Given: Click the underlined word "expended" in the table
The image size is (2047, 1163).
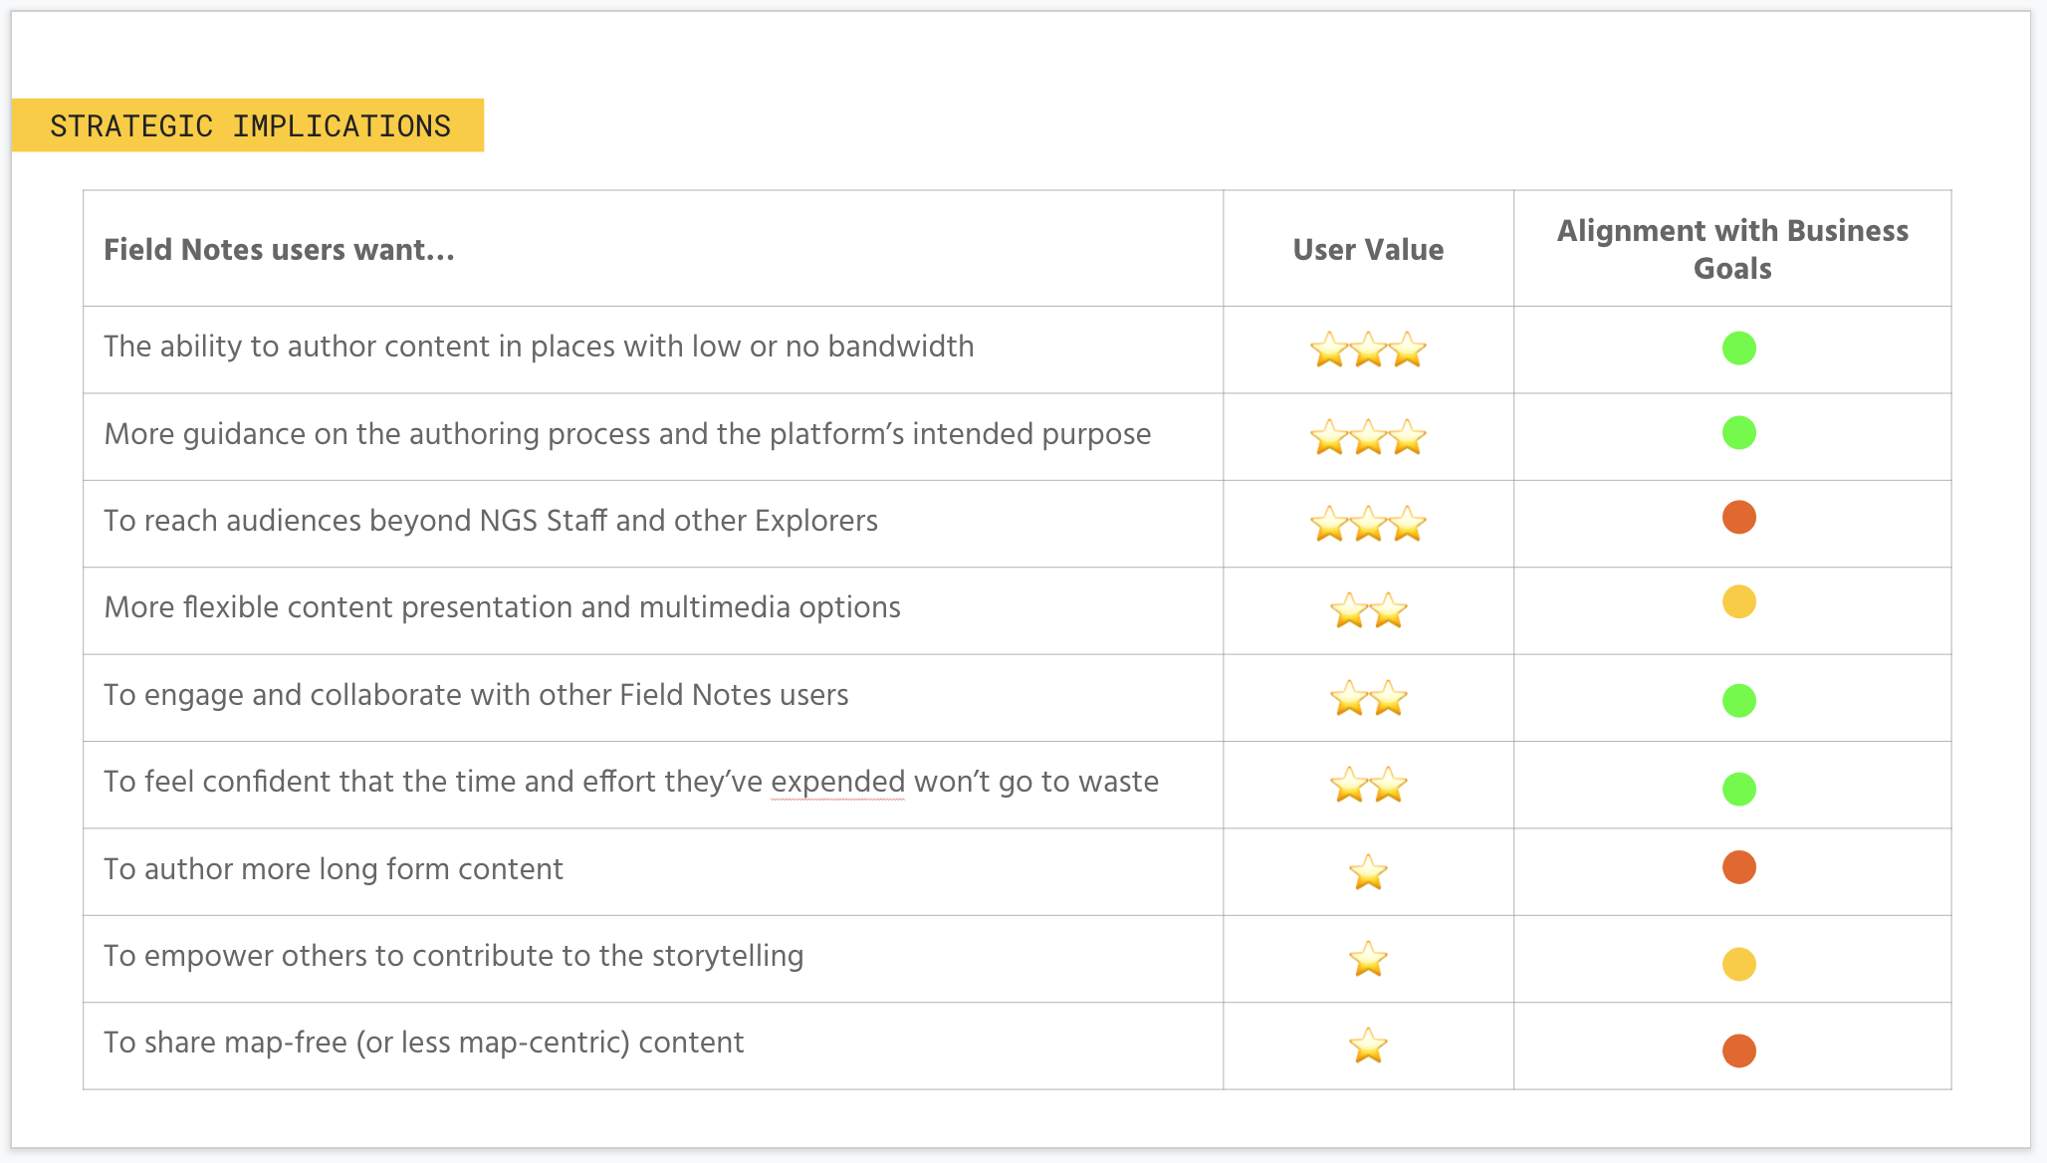Looking at the screenshot, I should tap(837, 782).
